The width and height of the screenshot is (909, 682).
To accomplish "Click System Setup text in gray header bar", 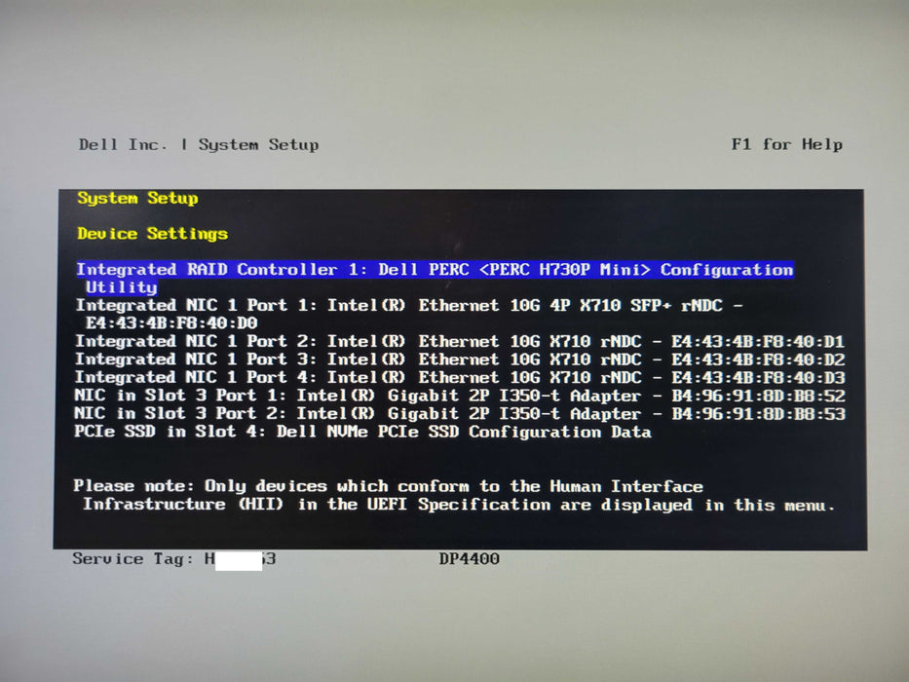I will [258, 145].
